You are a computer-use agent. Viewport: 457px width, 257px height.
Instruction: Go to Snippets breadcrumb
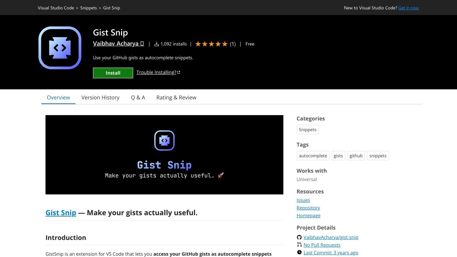[x=89, y=8]
